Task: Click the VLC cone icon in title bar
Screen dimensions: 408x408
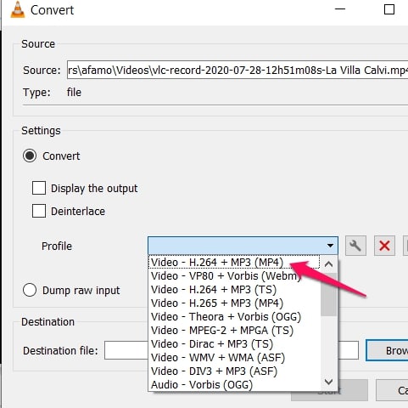Action: click(x=18, y=10)
